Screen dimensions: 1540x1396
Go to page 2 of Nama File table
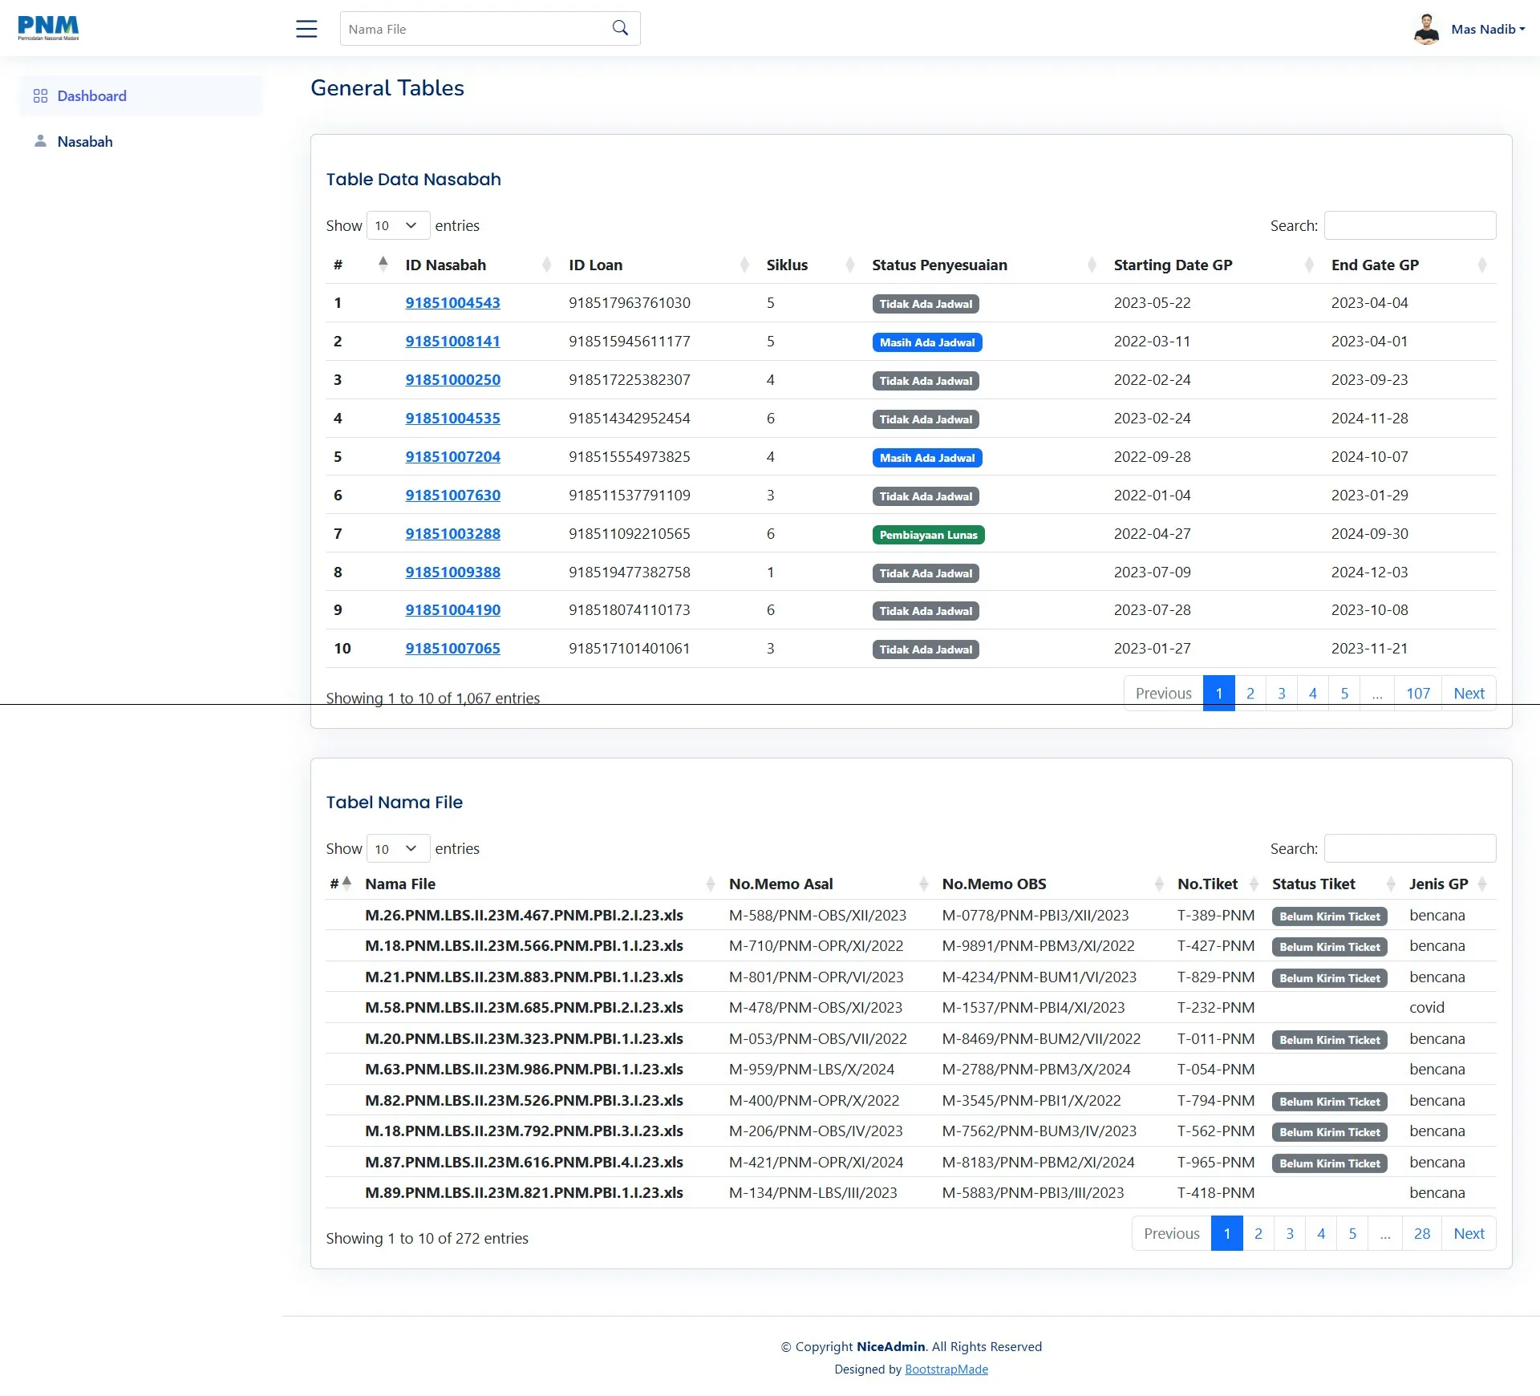click(x=1258, y=1233)
